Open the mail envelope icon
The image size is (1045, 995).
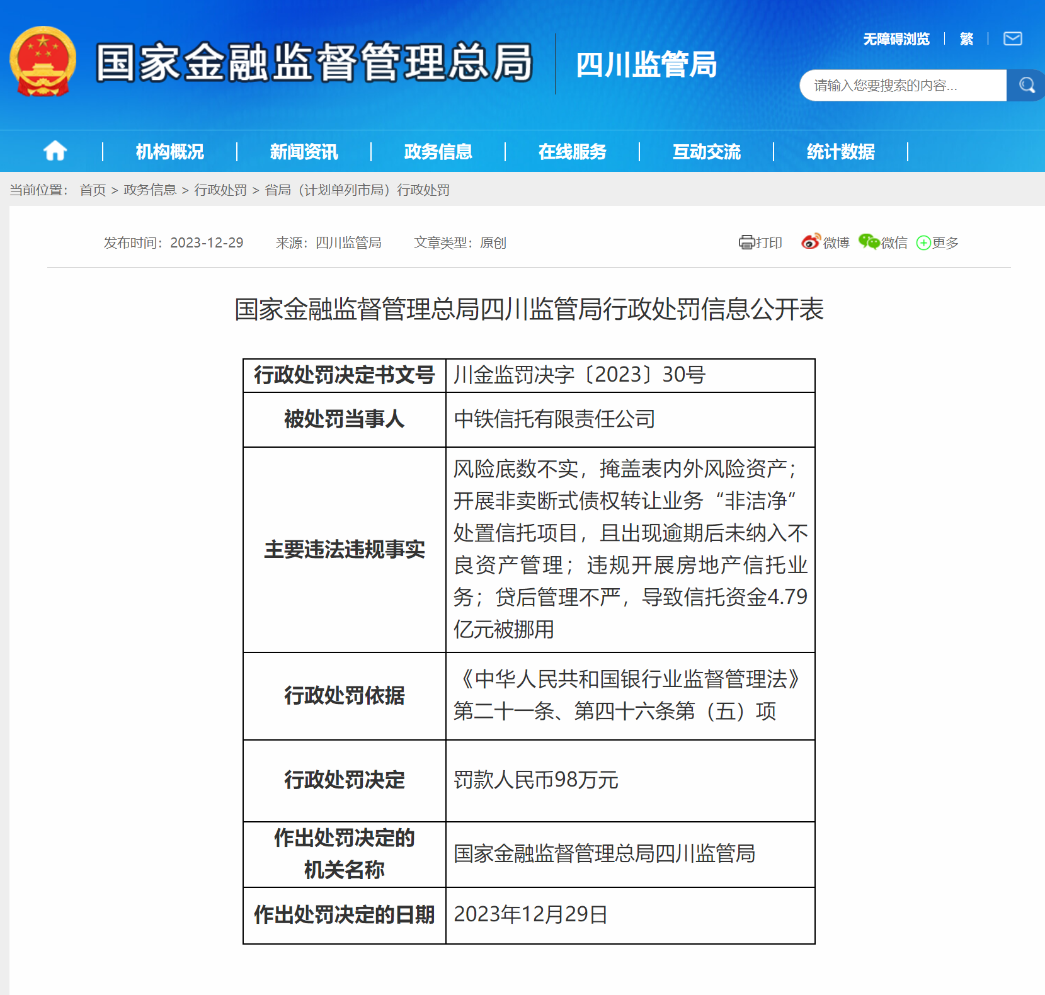(x=1013, y=39)
